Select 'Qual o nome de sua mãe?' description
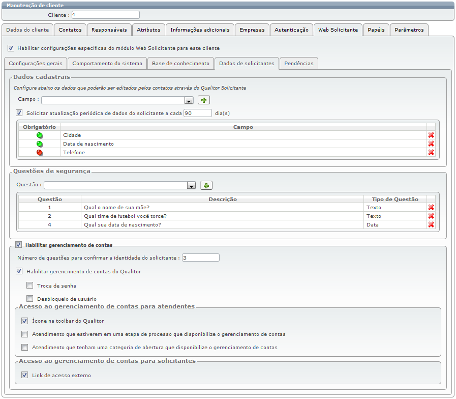 pyautogui.click(x=116, y=207)
